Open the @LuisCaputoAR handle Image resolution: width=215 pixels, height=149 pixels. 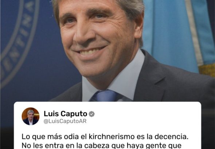tap(65, 121)
